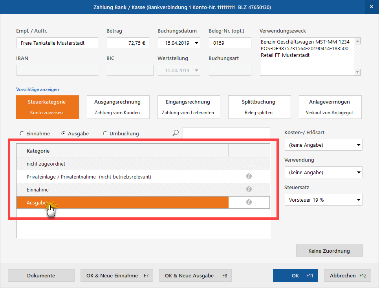
Task: Choose Anlagevermögen Verkauf von Anlagegut
Action: click(330, 107)
